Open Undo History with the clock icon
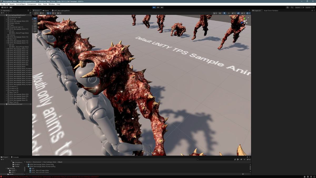This screenshot has height=178, width=316. (288, 7)
